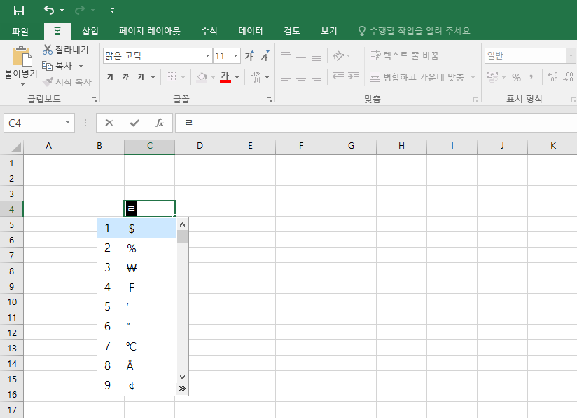Open the font color dropdown arrow
The height and width of the screenshot is (418, 577).
click(x=237, y=77)
